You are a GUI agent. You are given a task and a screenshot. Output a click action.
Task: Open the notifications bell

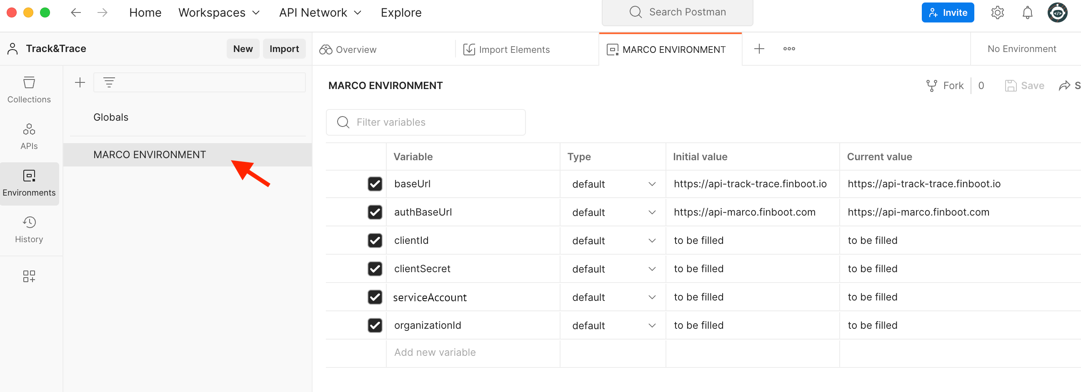(x=1027, y=12)
